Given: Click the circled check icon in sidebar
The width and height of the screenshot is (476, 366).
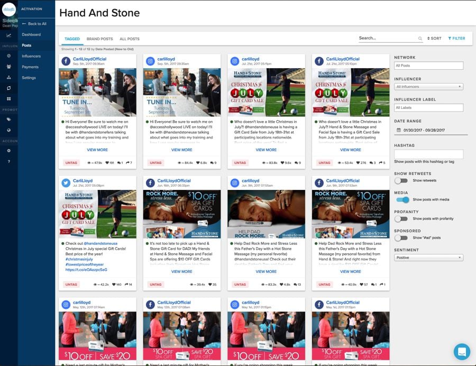Looking at the screenshot, I should tap(9, 56).
